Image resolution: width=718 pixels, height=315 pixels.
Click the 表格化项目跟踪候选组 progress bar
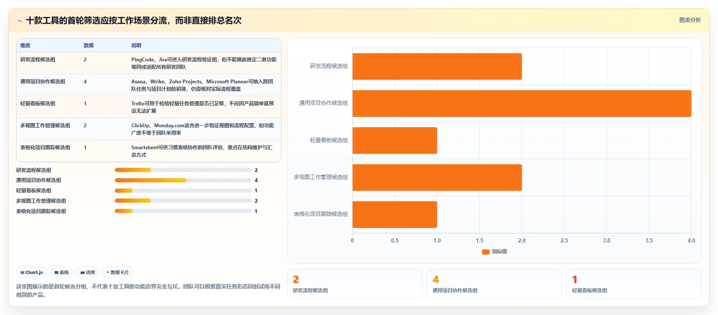[183, 211]
